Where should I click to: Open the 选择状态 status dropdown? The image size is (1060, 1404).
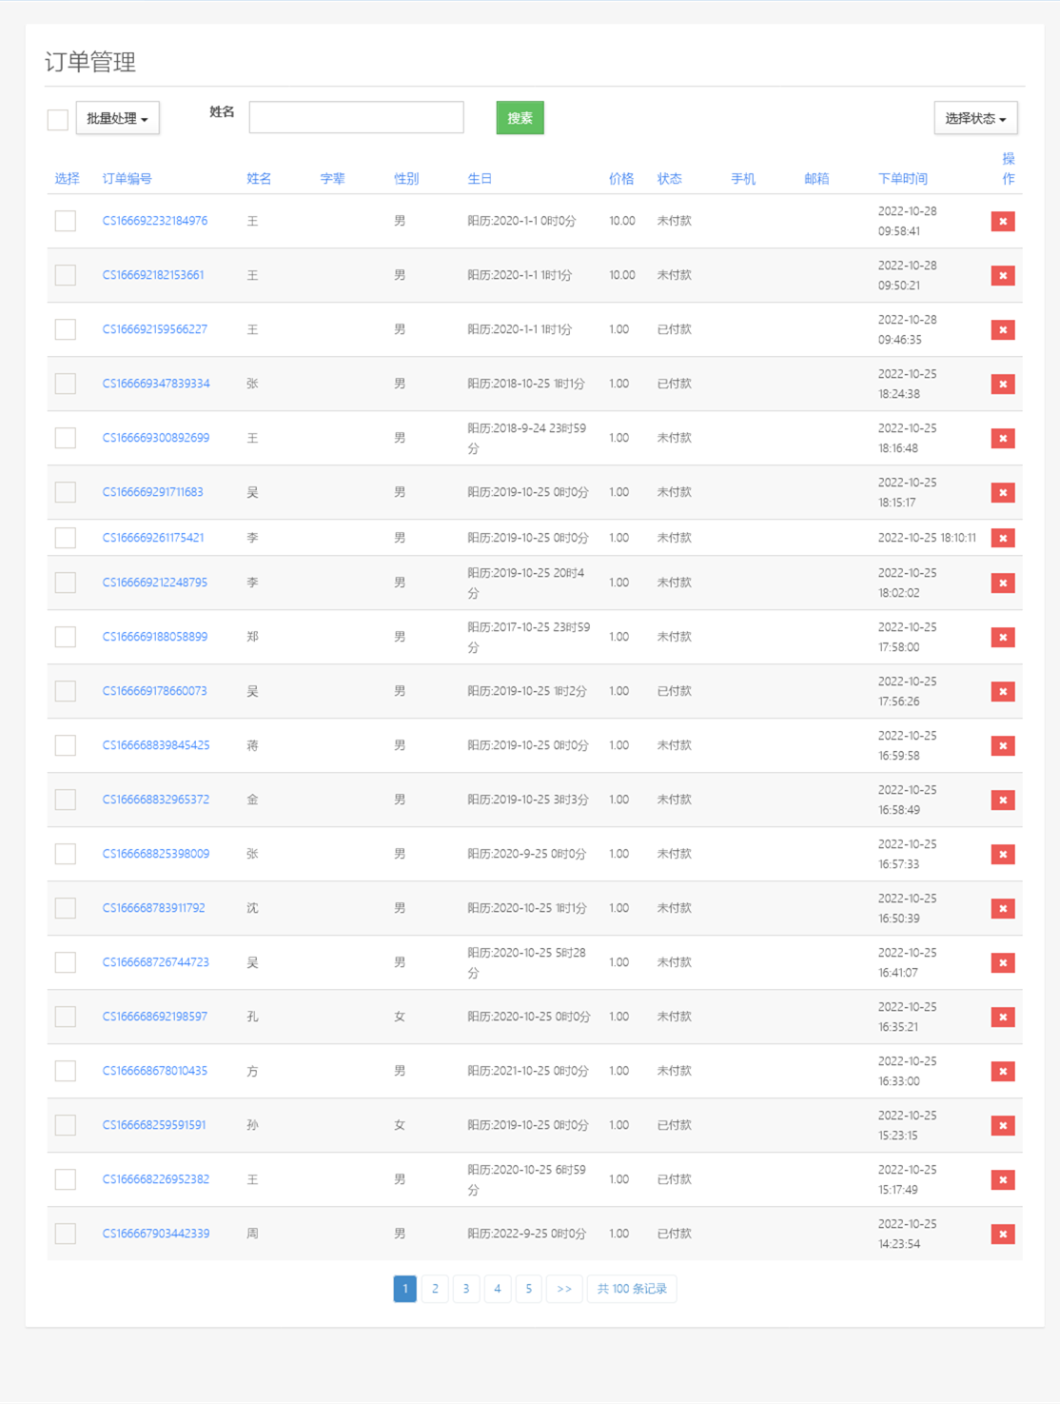coord(975,118)
